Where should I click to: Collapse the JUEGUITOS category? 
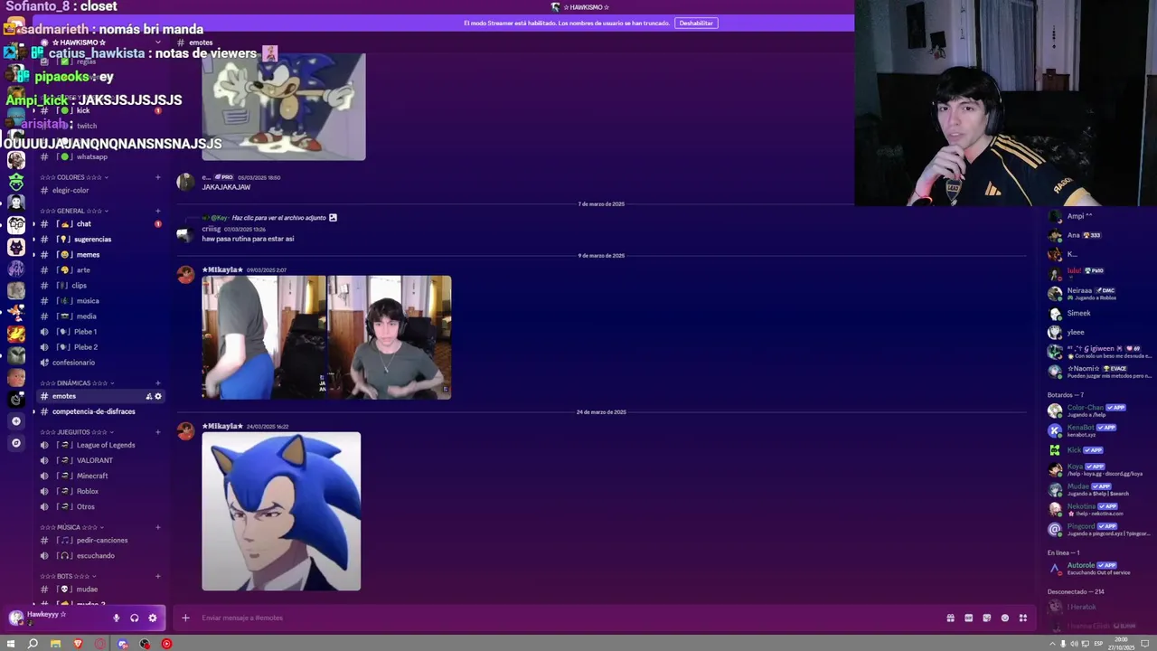[75, 432]
